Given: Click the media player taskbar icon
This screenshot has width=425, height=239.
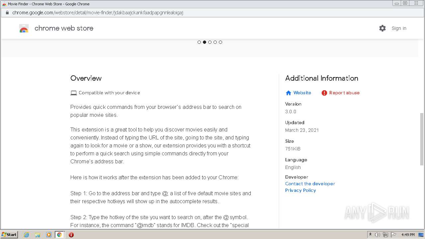Looking at the screenshot, I should click(48, 235).
